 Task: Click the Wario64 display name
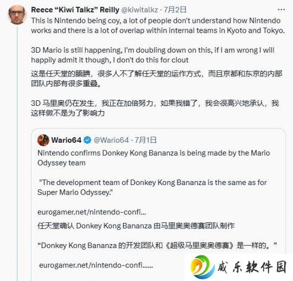[x=66, y=140]
